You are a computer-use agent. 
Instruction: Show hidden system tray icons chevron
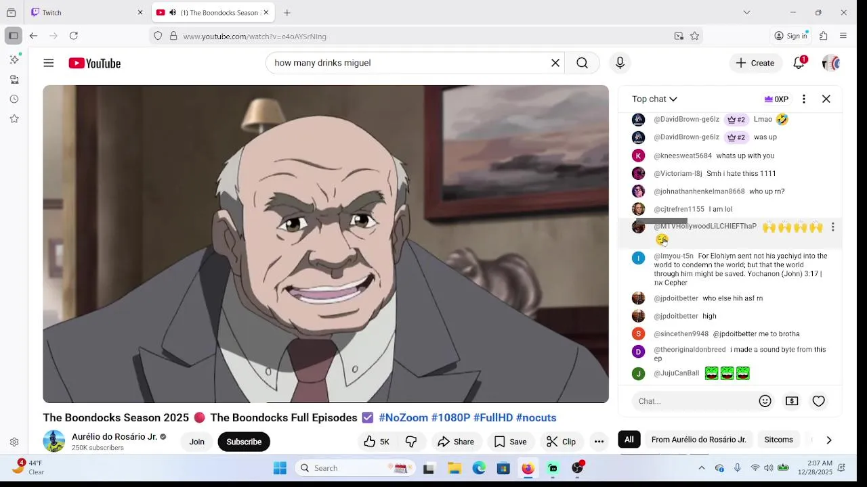click(x=702, y=468)
